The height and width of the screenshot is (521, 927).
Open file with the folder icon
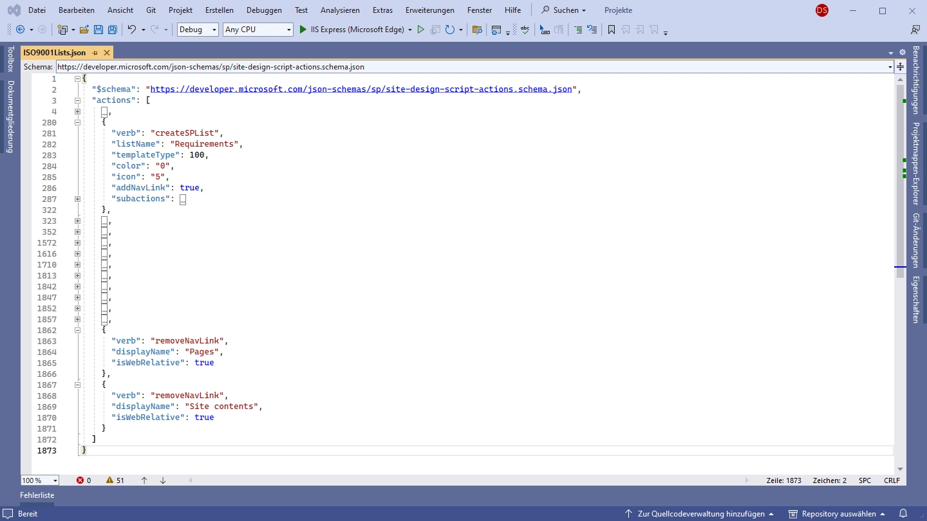click(84, 30)
